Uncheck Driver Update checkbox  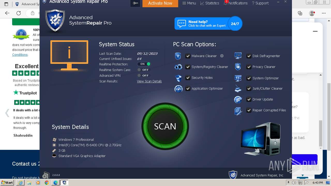pos(249,99)
